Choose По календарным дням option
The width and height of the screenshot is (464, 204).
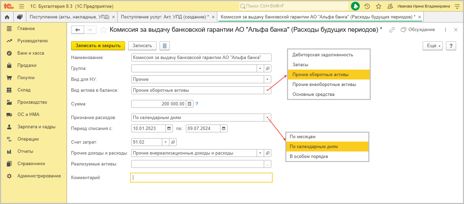click(327, 147)
